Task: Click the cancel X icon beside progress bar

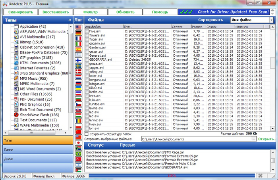Action: click(x=260, y=176)
